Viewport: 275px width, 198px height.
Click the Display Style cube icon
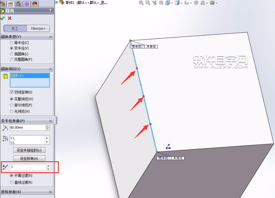pos(177,3)
